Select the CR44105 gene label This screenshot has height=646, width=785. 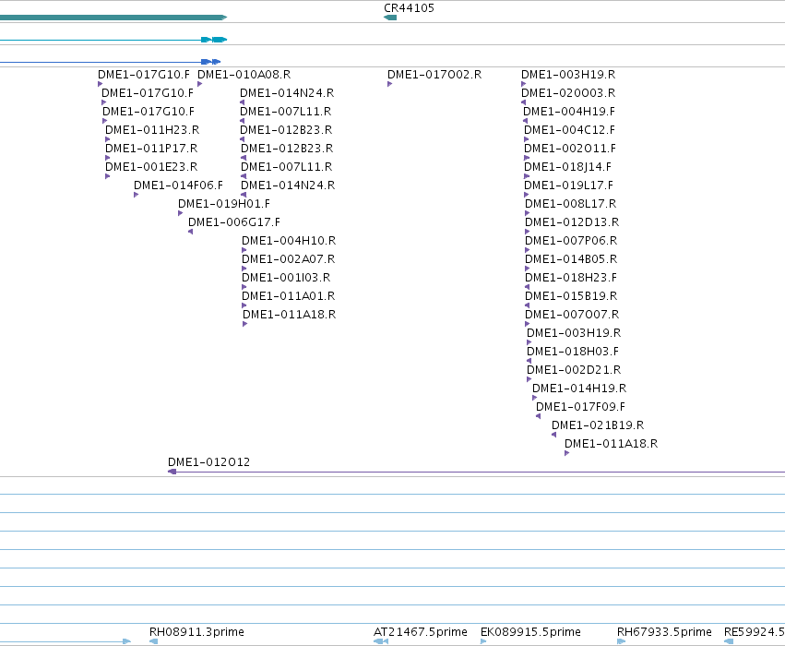(x=409, y=8)
